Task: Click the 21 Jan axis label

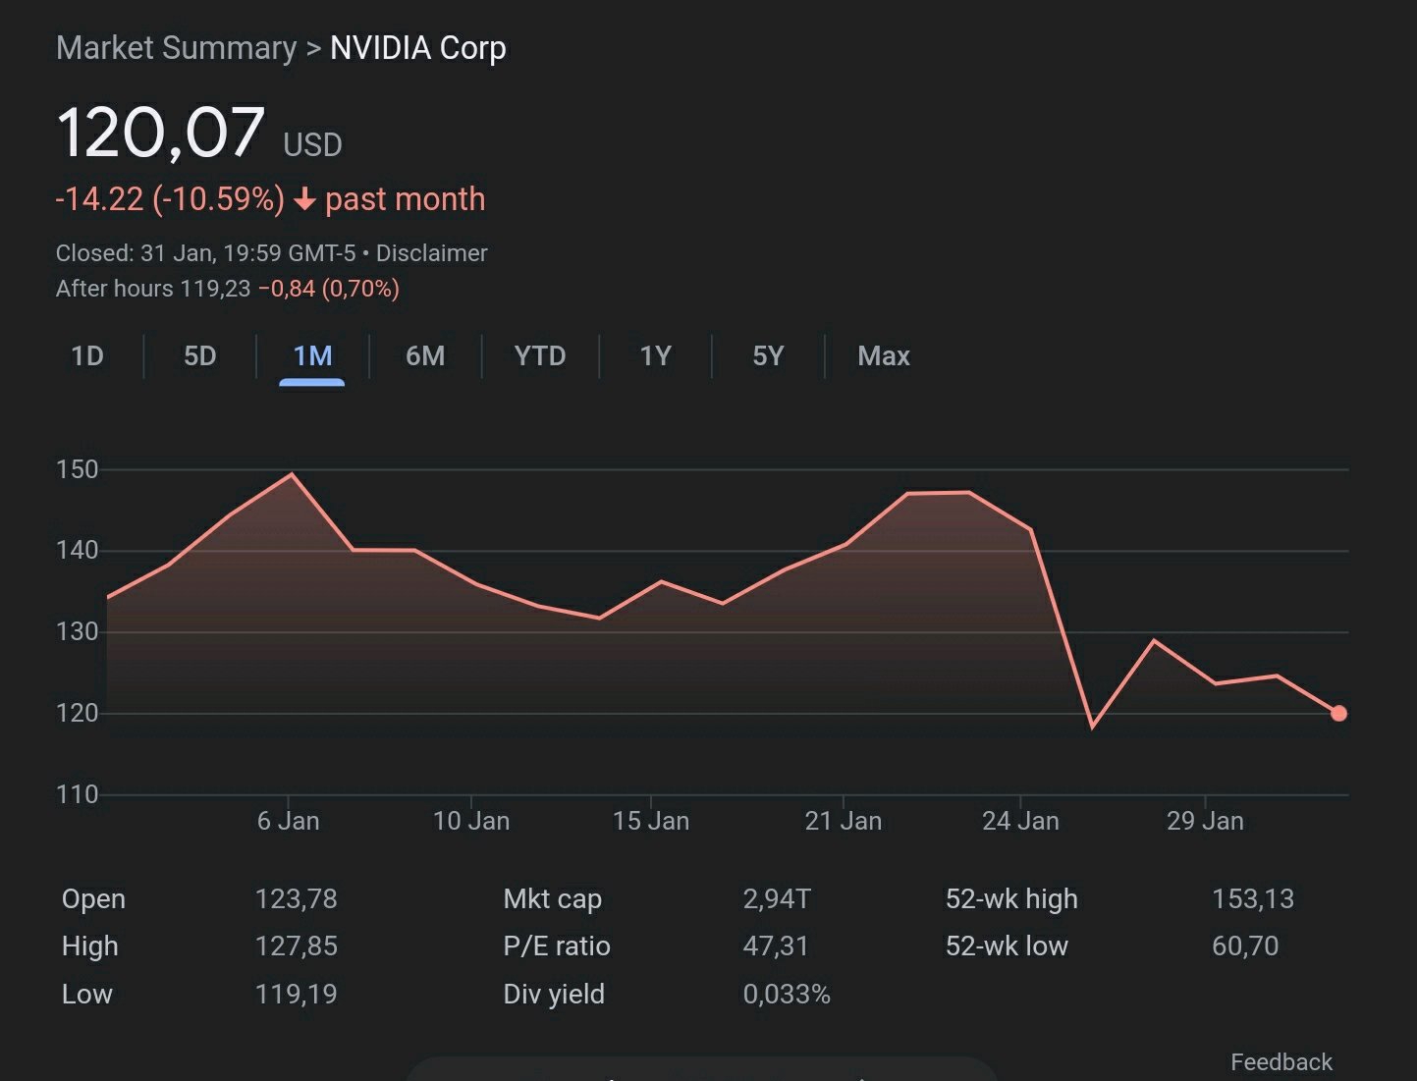Action: [844, 821]
